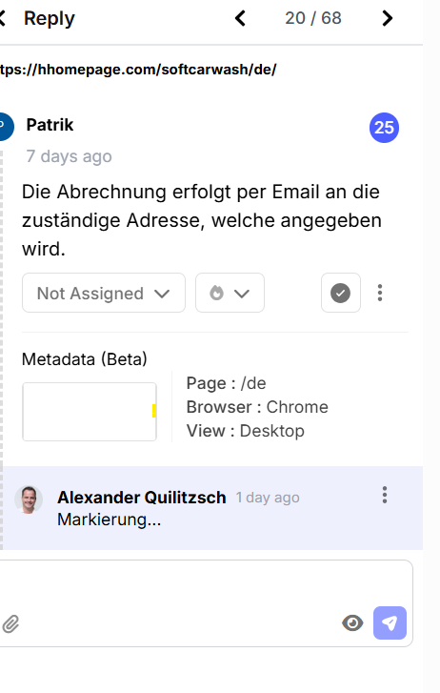
Task: Mark the comment as resolved
Action: coord(341,293)
